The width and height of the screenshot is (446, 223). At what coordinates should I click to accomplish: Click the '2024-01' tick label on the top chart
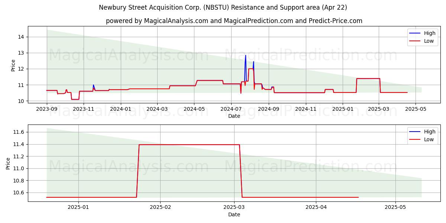[121, 109]
